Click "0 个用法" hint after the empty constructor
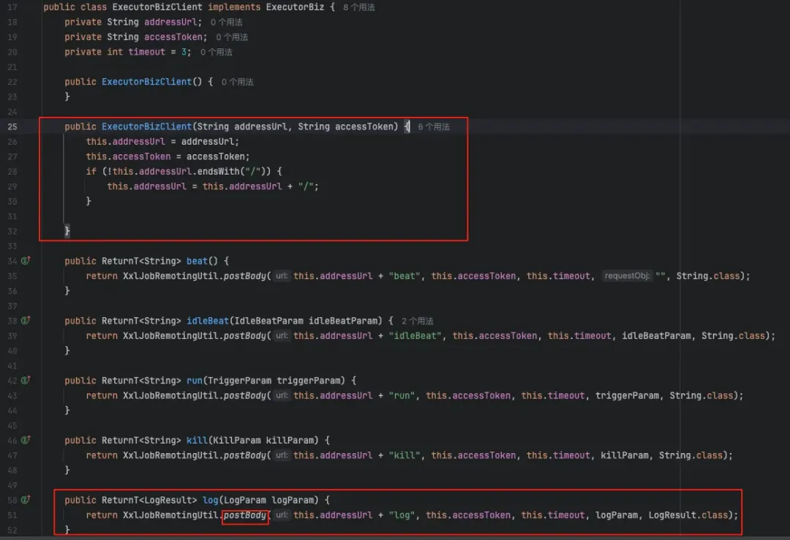 pyautogui.click(x=237, y=83)
